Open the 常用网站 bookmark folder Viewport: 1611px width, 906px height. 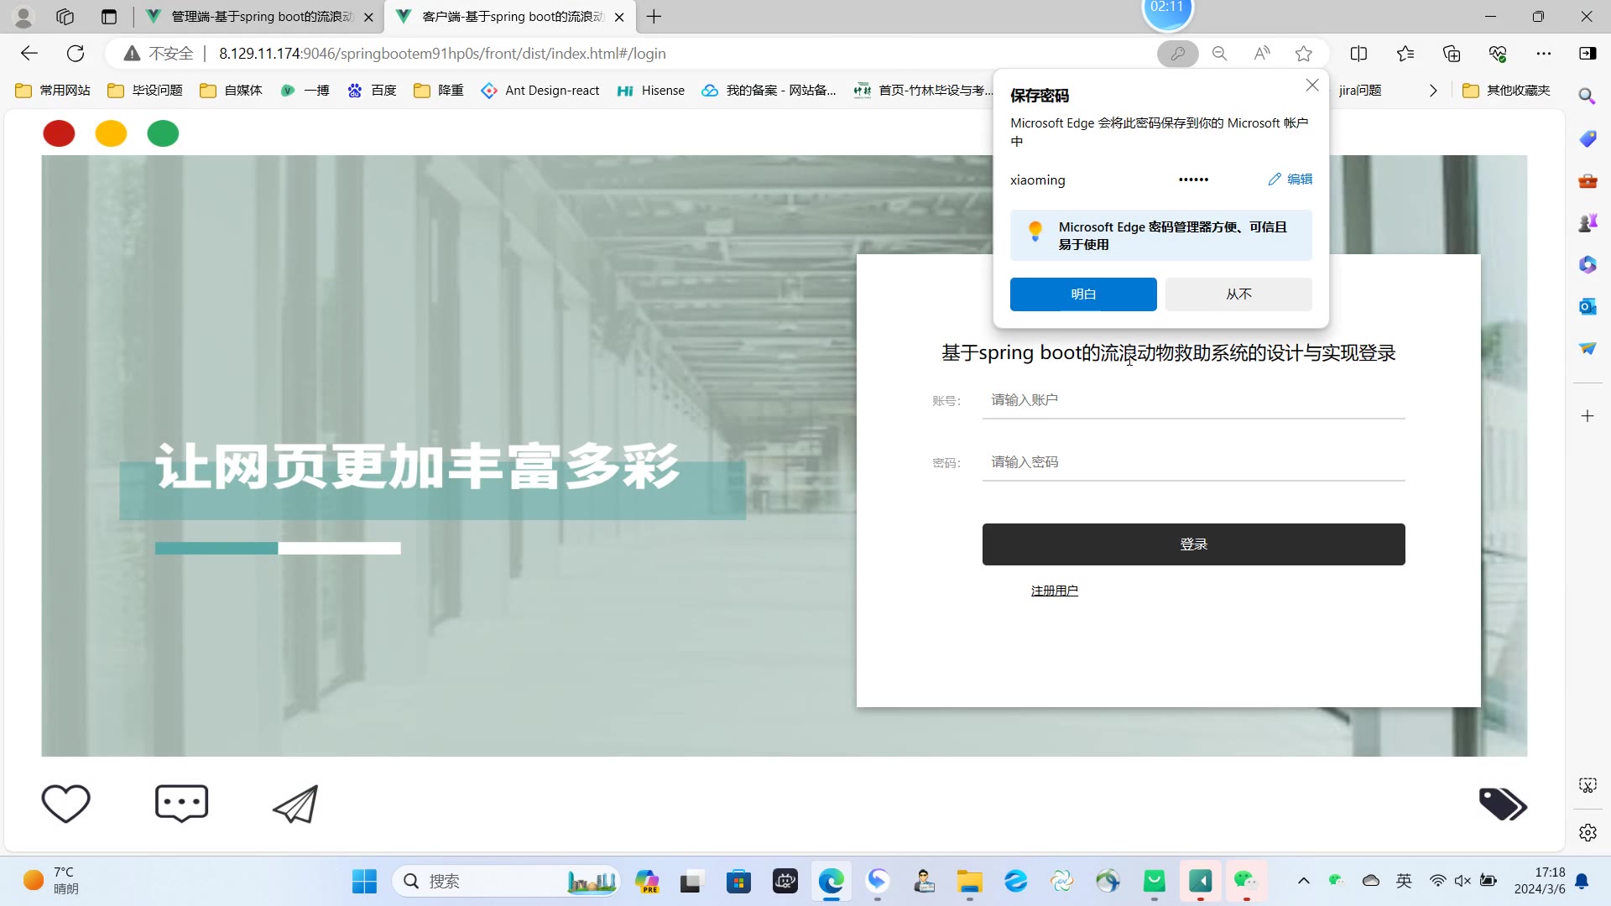pos(53,91)
